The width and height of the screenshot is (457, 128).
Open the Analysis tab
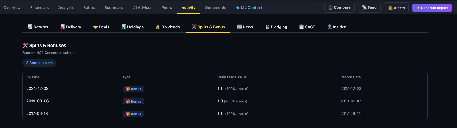coord(66,7)
